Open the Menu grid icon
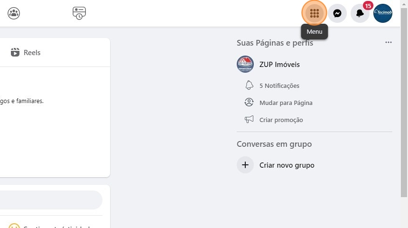The width and height of the screenshot is (408, 228). pos(314,13)
